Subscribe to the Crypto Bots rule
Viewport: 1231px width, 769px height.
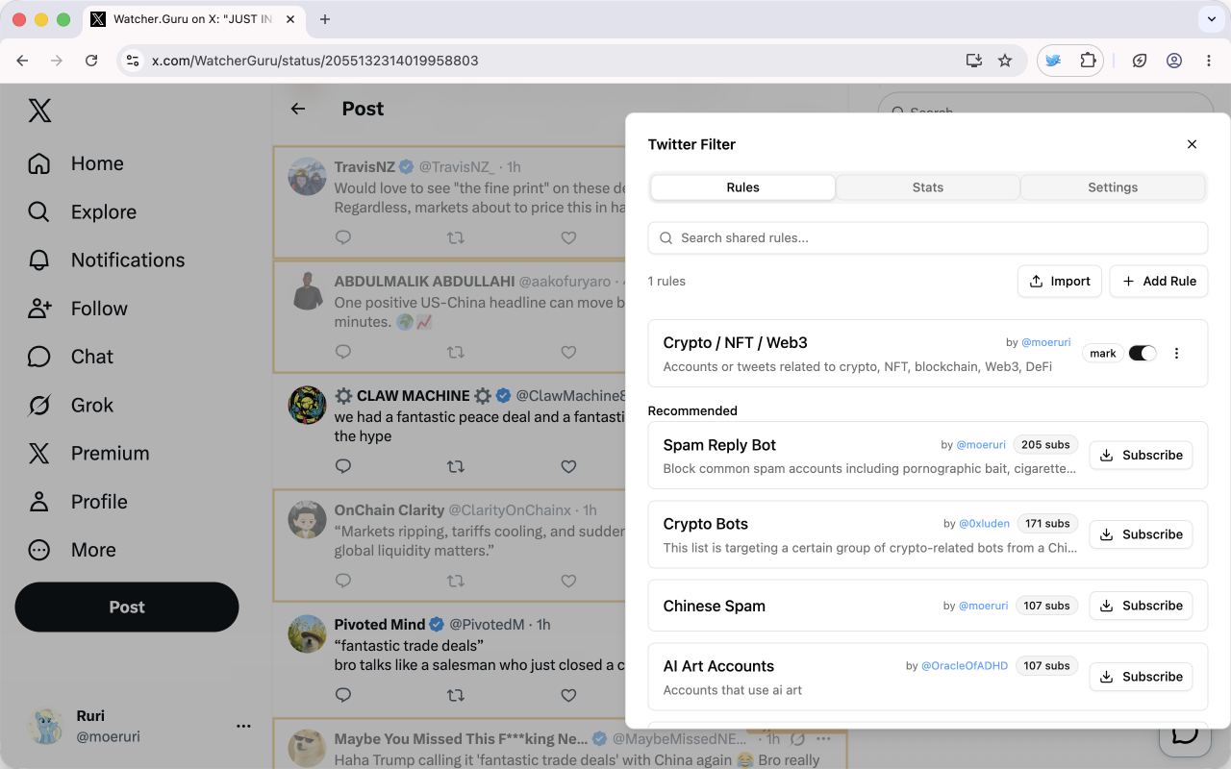(1142, 534)
